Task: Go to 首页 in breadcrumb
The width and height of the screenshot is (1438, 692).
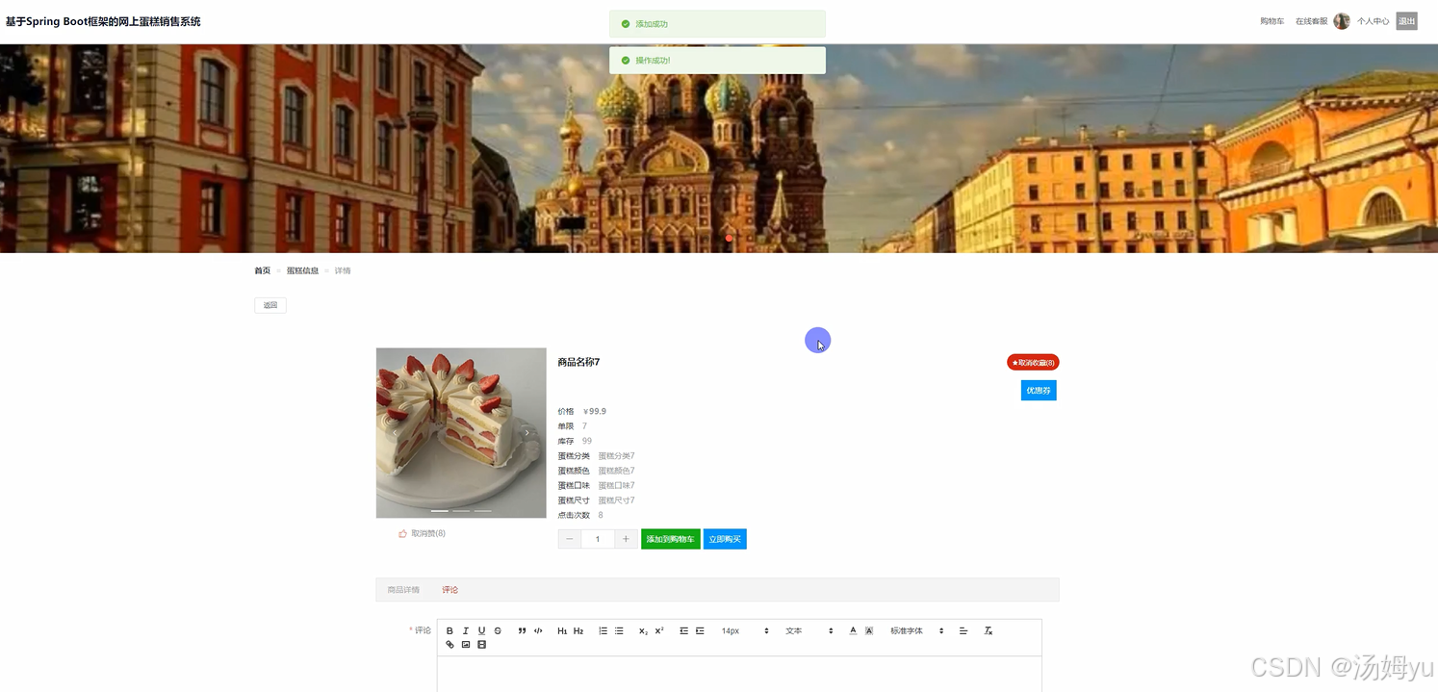Action: [x=262, y=270]
